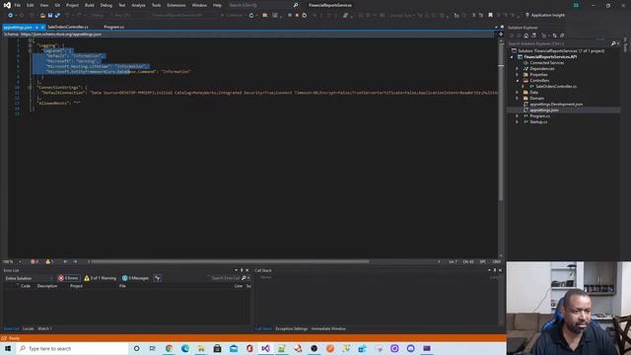The height and width of the screenshot is (355, 631).
Task: Pin the appsettings.json editor tab
Action: 36,28
